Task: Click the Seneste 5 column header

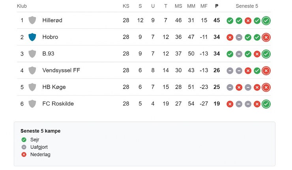Action: coord(247,6)
